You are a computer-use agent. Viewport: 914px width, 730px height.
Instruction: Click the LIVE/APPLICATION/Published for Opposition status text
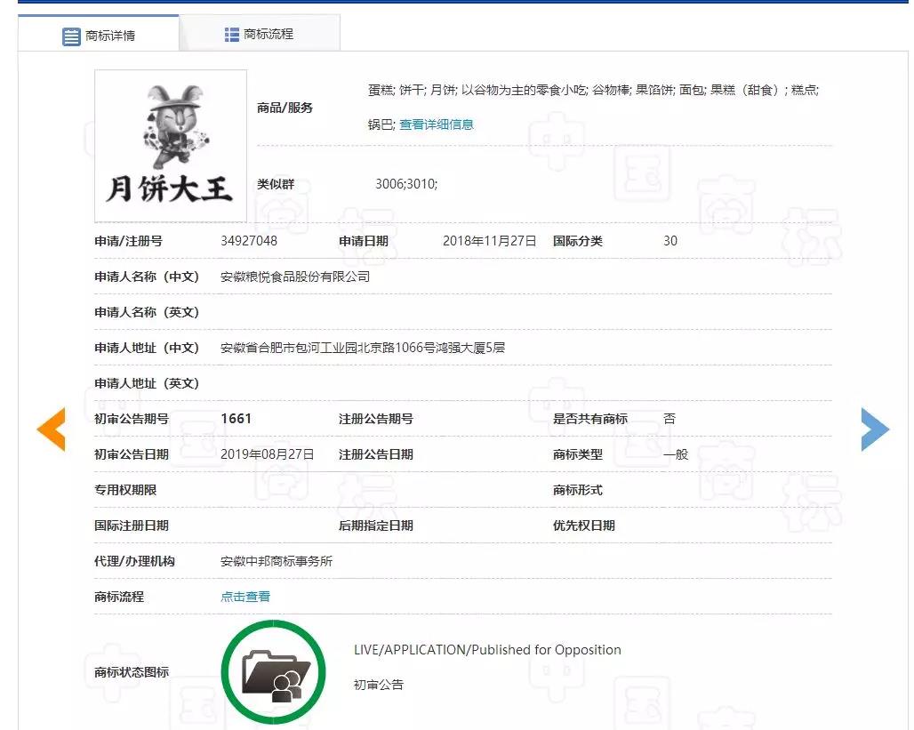pos(487,650)
